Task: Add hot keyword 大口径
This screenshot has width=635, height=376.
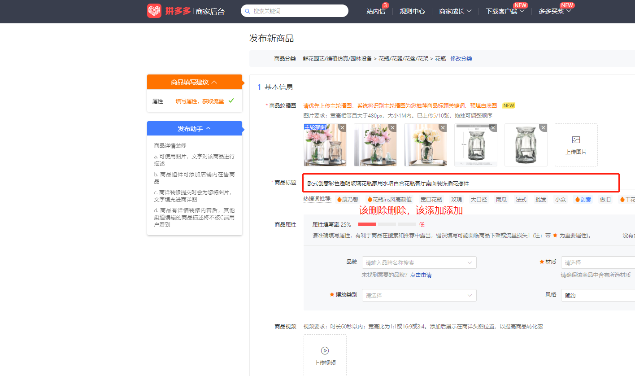Action: (x=479, y=200)
